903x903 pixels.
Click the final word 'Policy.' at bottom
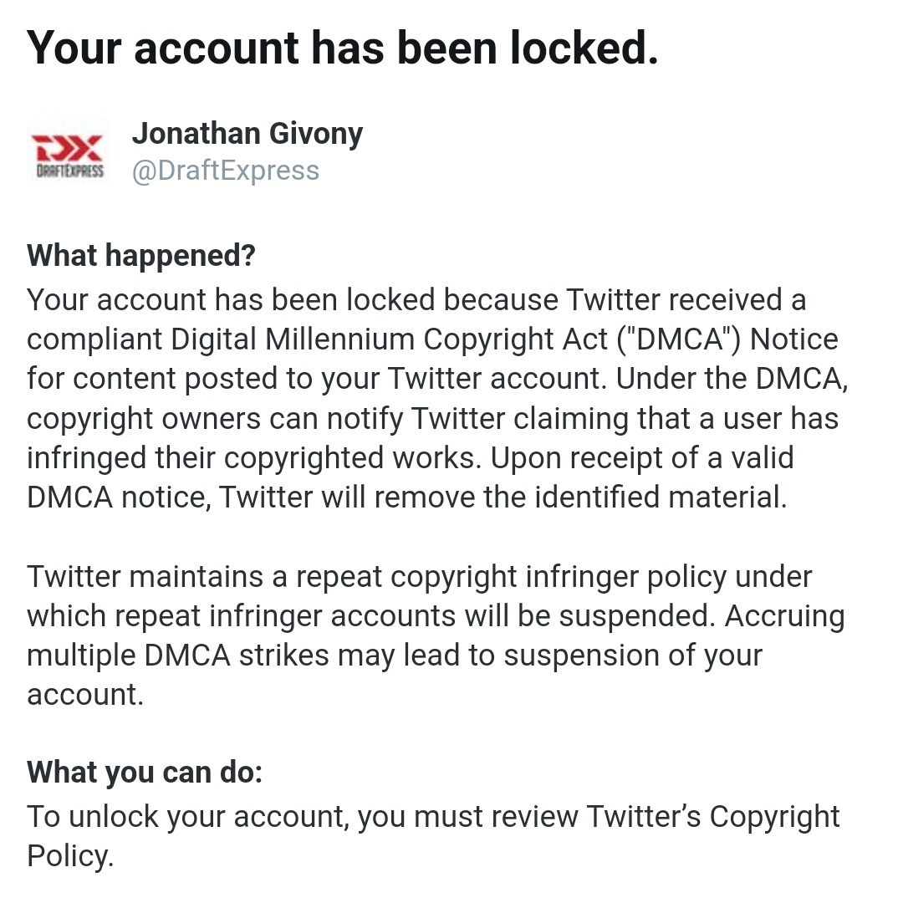[x=70, y=856]
